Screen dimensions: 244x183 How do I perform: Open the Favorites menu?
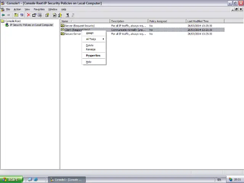[x=39, y=9]
